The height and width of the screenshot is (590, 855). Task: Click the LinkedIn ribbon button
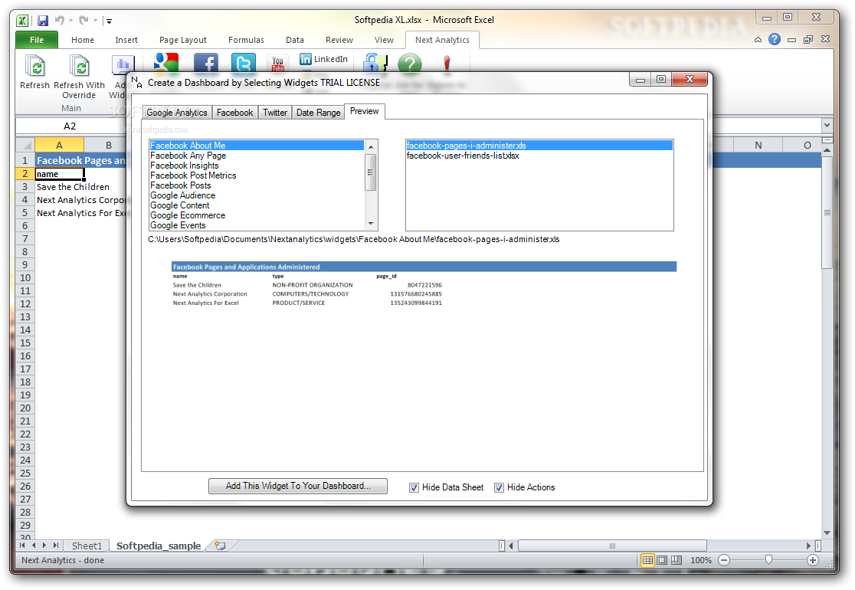pyautogui.click(x=324, y=59)
